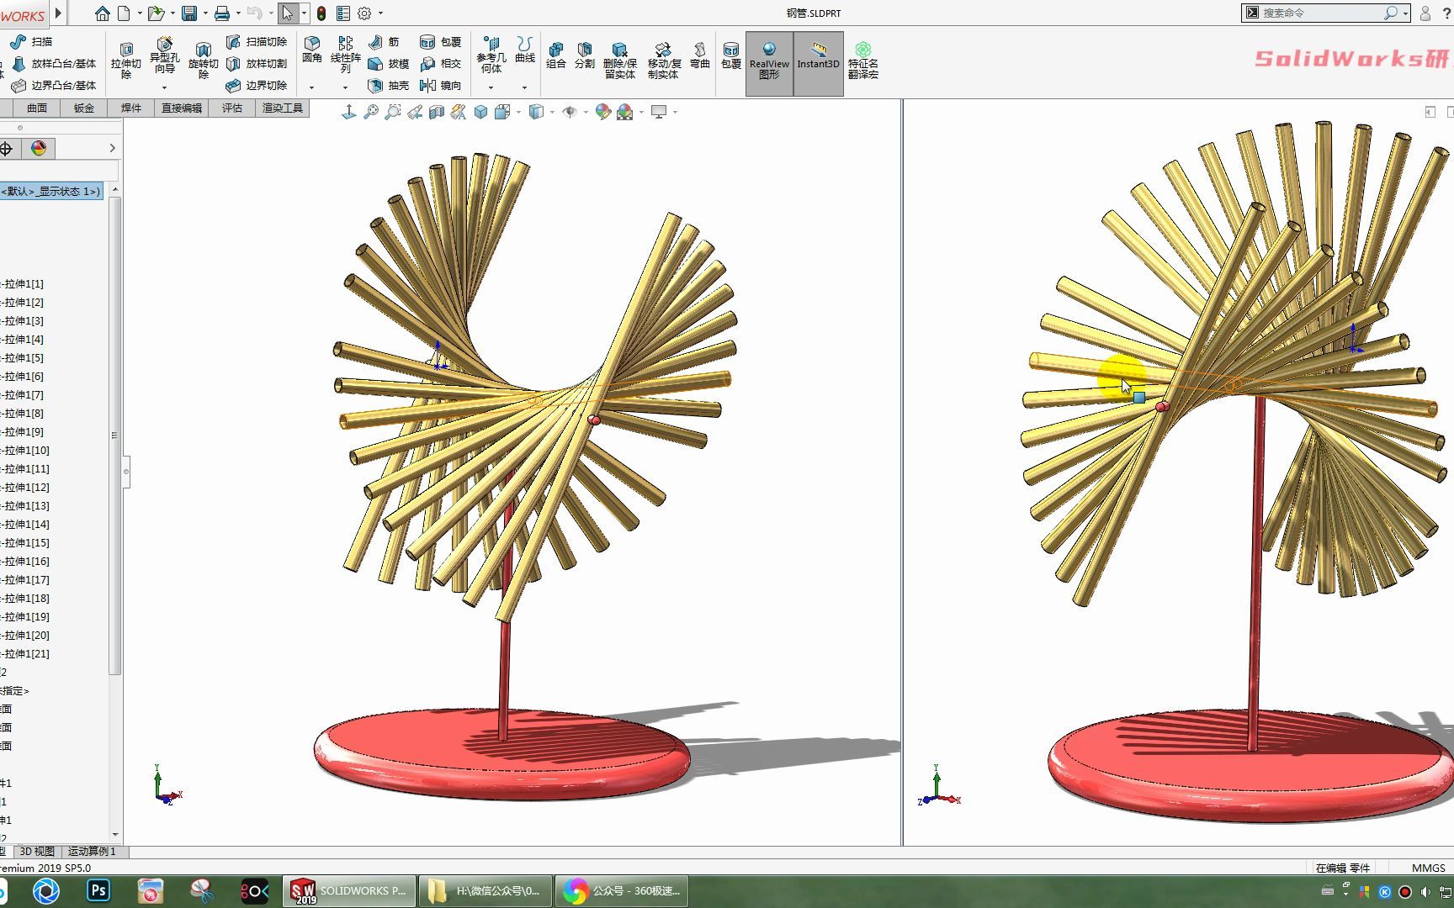Switch to the 钣金 tab
Image resolution: width=1454 pixels, height=908 pixels.
coord(83,108)
